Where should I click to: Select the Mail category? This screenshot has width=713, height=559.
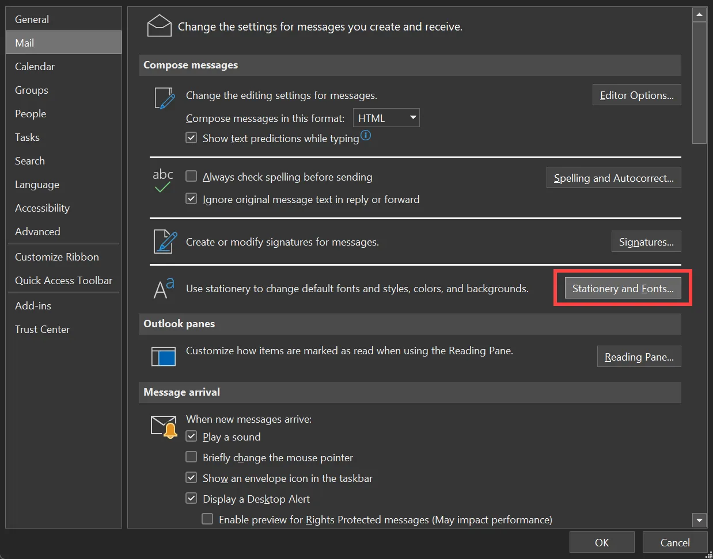click(63, 43)
